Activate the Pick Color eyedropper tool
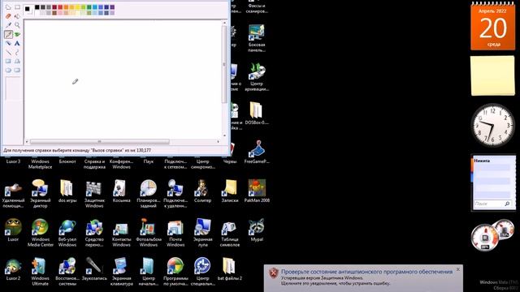Screen dimensions: 520x292 [x=8, y=25]
